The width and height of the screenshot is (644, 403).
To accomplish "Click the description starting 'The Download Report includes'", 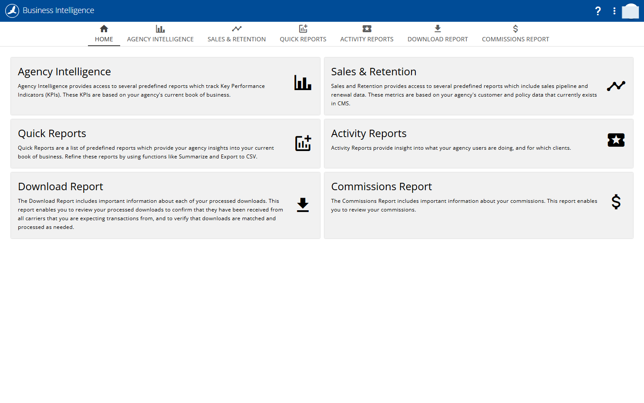I will tap(150, 214).
